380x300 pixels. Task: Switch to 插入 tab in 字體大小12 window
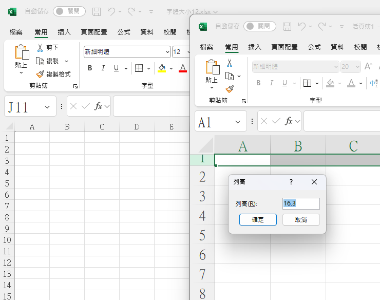[x=64, y=32]
